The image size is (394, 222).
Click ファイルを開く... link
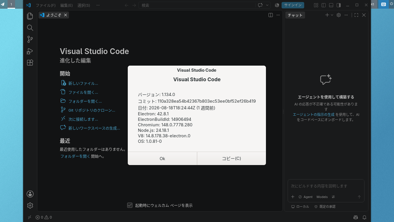[83, 92]
